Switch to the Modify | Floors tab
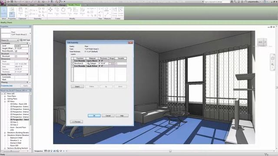The height and width of the screenshot is (156, 278). pos(74,5)
